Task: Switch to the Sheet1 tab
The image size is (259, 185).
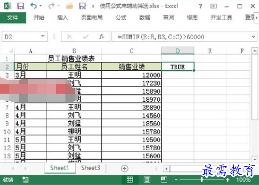Action: click(x=60, y=168)
